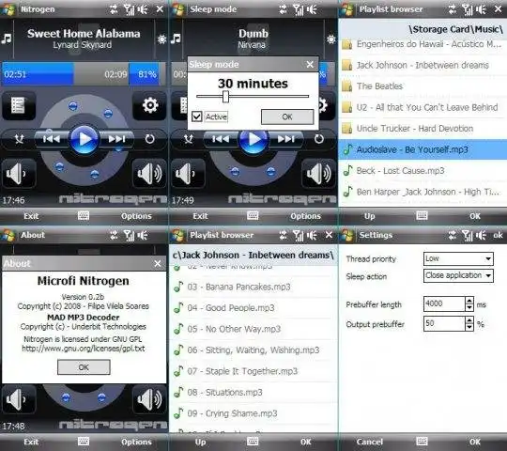Viewport: 507px width, 451px height.
Task: Click sun icon beside Dumb Nirvana
Action: [330, 39]
